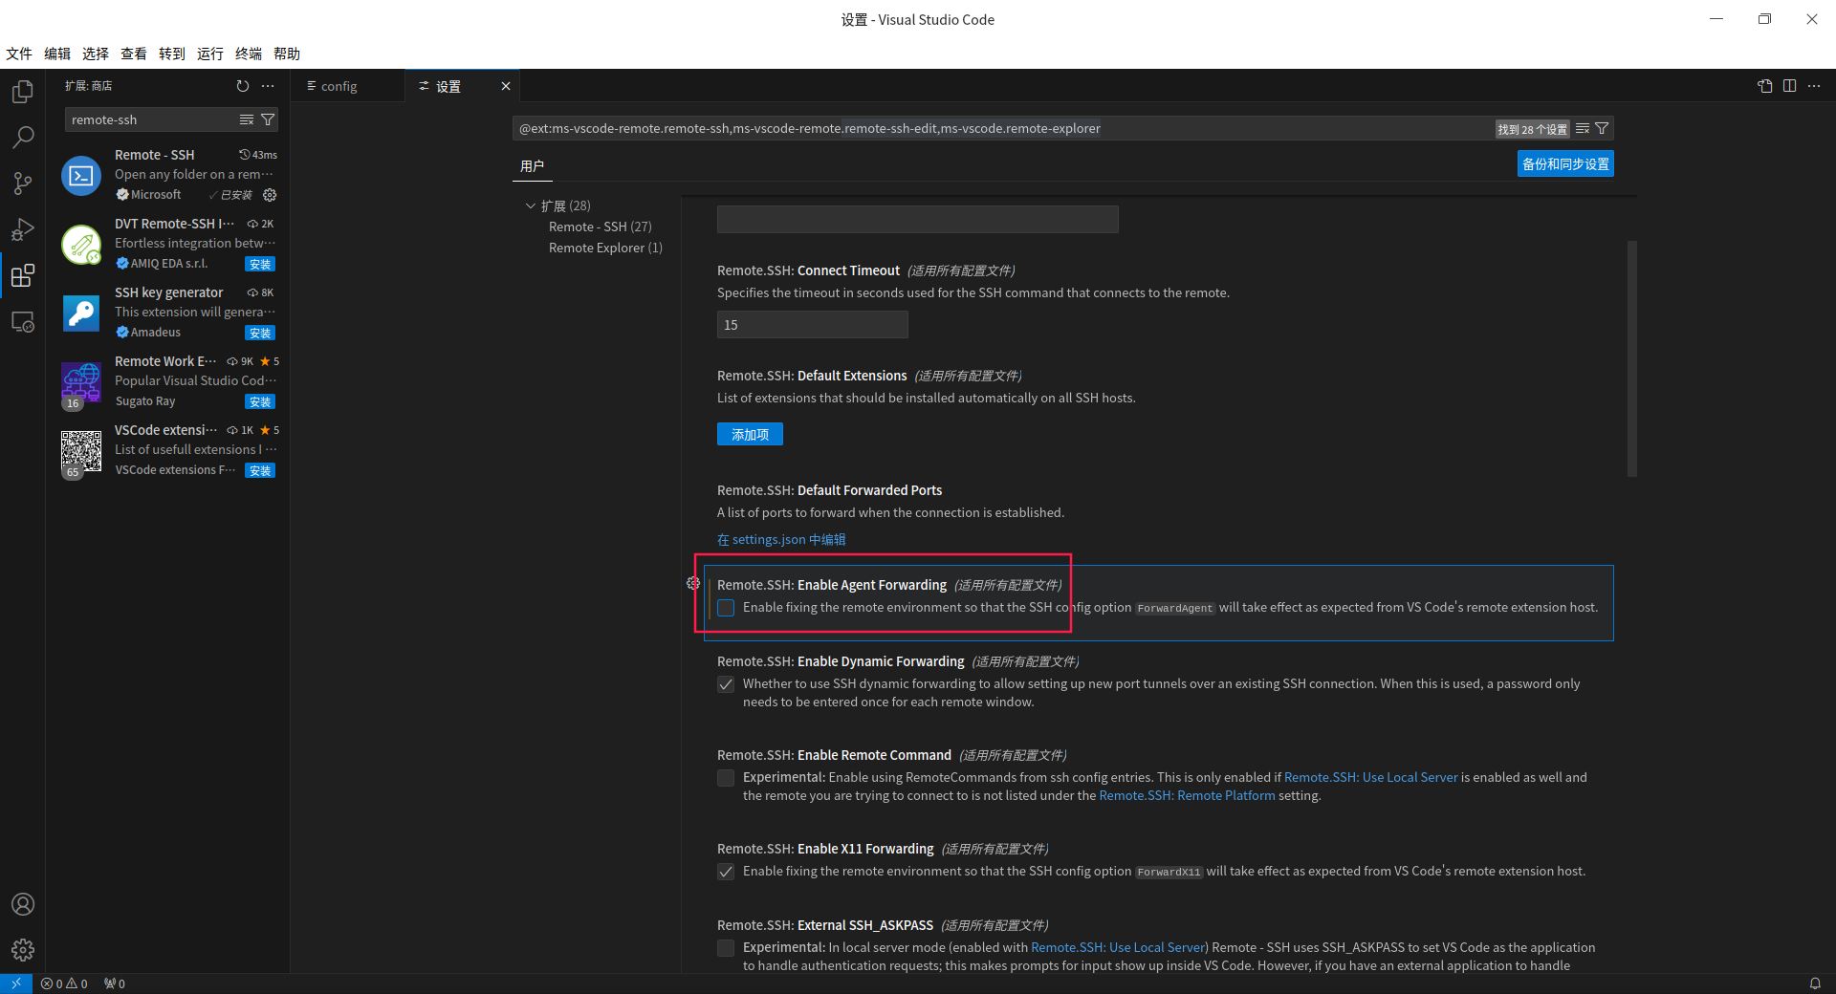This screenshot has height=994, width=1836.
Task: Open the Explorer view in activity bar
Action: (23, 92)
